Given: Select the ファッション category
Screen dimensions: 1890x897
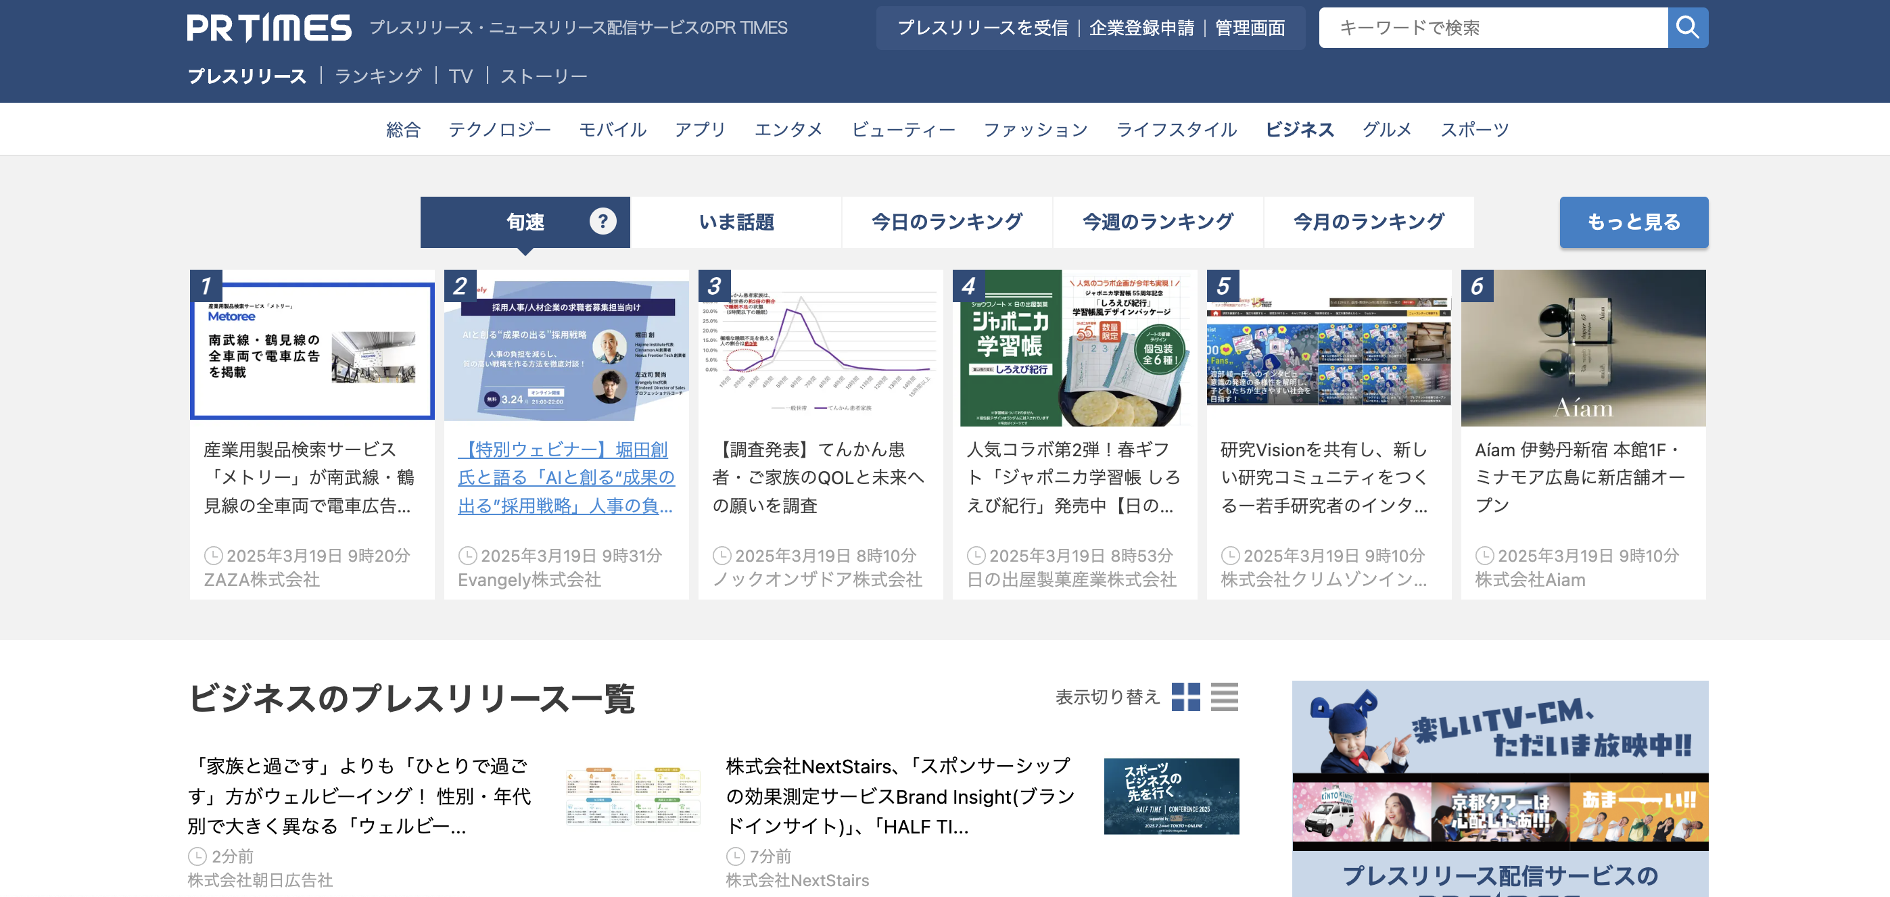Looking at the screenshot, I should click(1035, 130).
